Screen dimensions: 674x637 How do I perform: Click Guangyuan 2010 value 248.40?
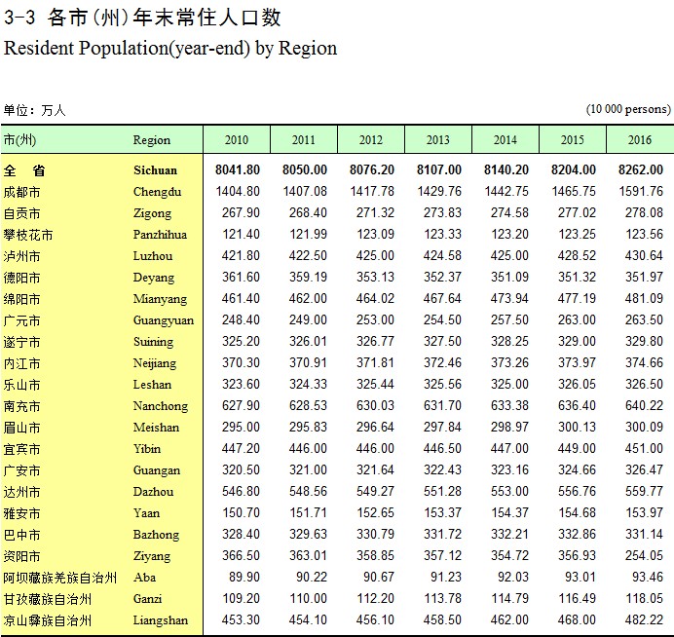[241, 320]
